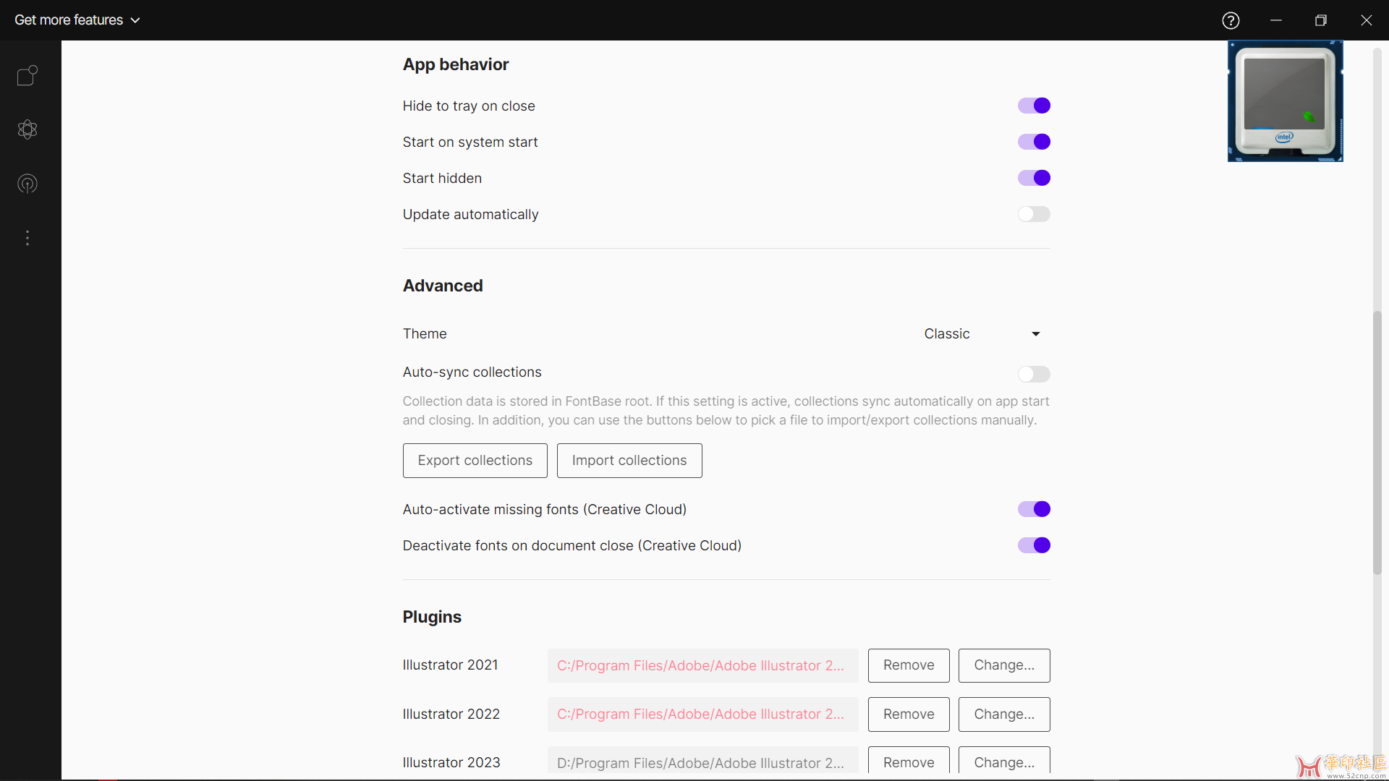This screenshot has width=1389, height=781.
Task: Change the Illustrator 2022 plugin path
Action: click(x=1004, y=714)
